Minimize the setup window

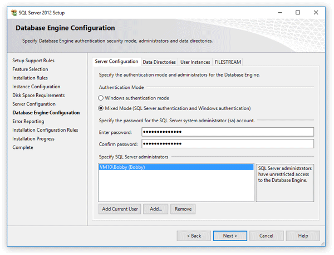(280, 13)
